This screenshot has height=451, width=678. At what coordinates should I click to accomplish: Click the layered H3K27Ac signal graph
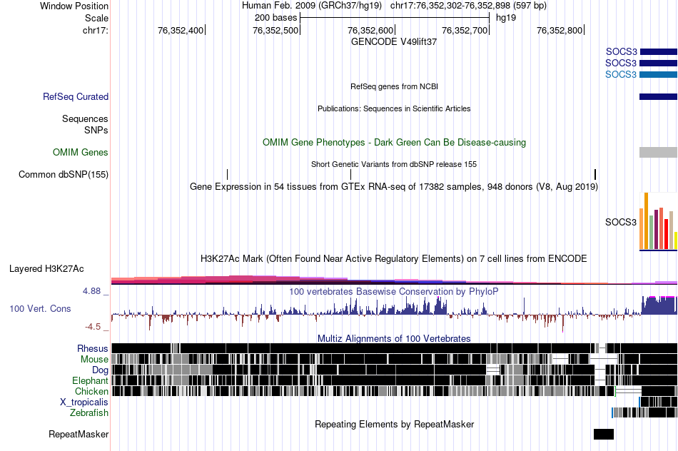[x=395, y=280]
